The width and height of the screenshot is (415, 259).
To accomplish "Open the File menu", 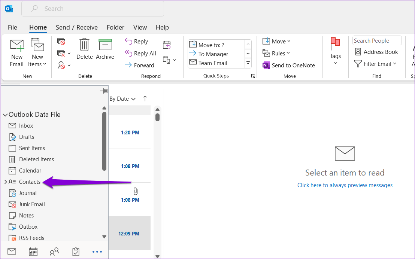I will pos(12,28).
